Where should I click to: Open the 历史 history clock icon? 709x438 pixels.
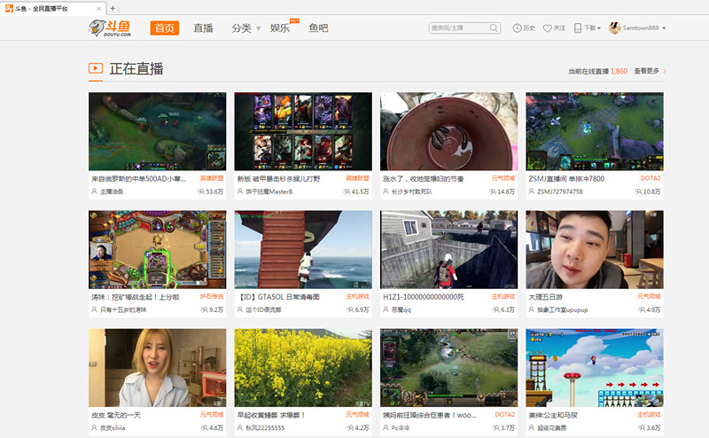coord(517,28)
